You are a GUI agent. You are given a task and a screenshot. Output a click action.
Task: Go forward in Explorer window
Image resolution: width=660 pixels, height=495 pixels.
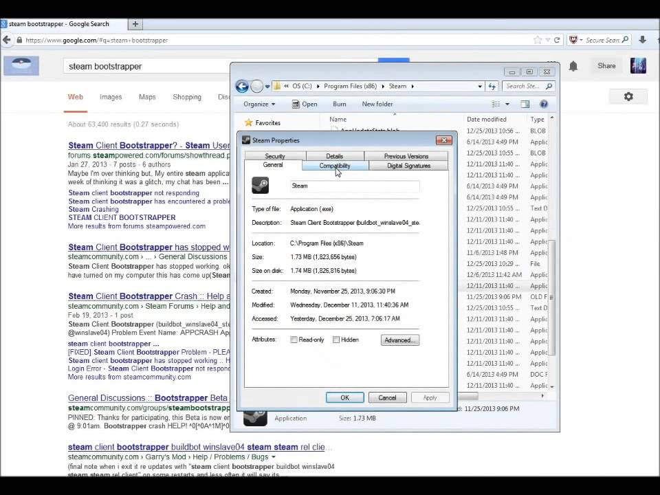[x=256, y=87]
